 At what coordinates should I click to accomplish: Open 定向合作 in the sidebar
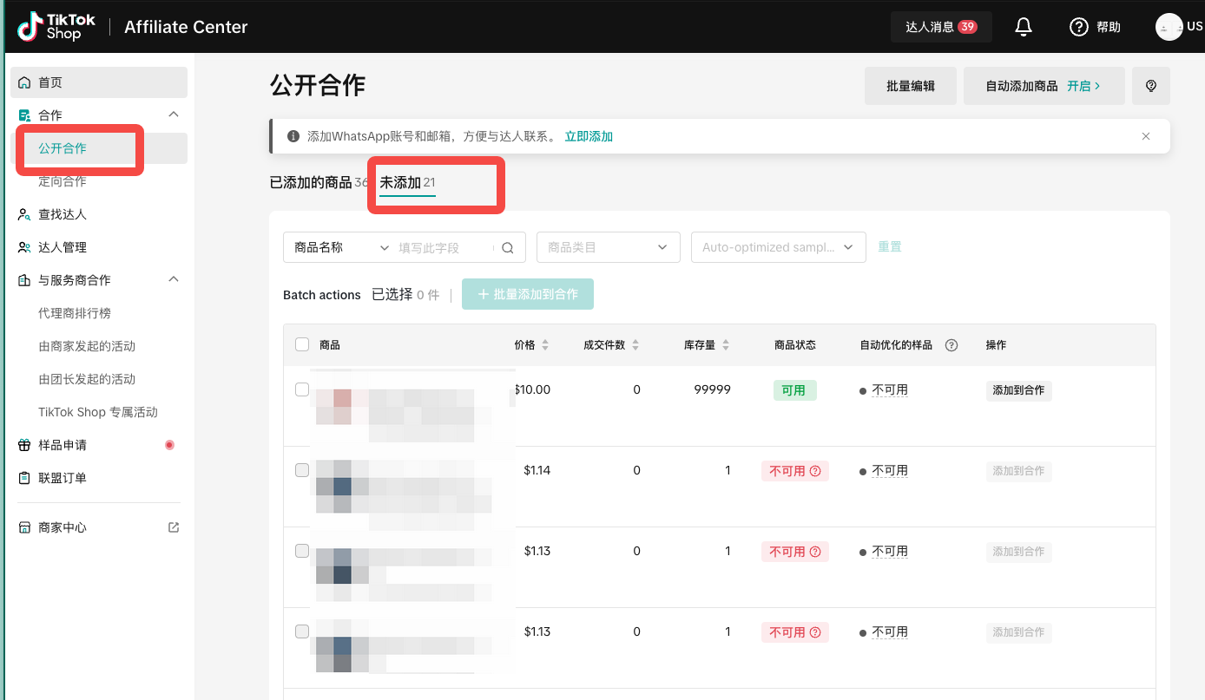[x=63, y=181]
